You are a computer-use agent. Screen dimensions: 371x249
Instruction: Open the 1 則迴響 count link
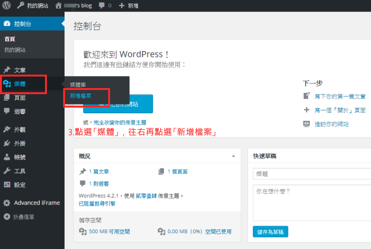coord(99,184)
